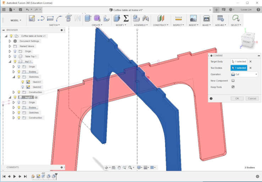Collapse the leg2:1 component
This screenshot has height=182, width=262.
point(10,97)
